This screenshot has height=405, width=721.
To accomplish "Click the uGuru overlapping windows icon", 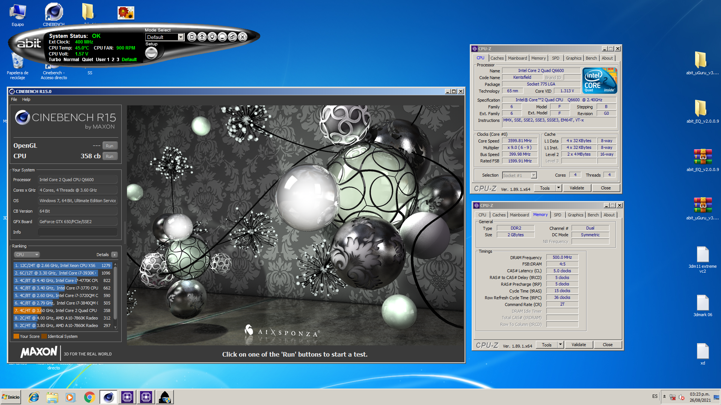I will (232, 37).
